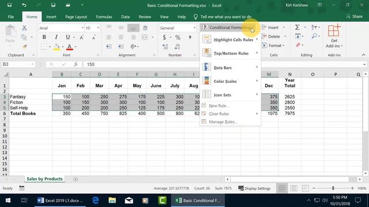Image resolution: width=369 pixels, height=207 pixels.
Task: Open the Page Layout tab
Action: [76, 17]
